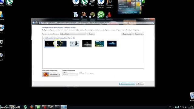
Task: Select the last blue glow wallpaper thumbnail
Action: pos(112,44)
